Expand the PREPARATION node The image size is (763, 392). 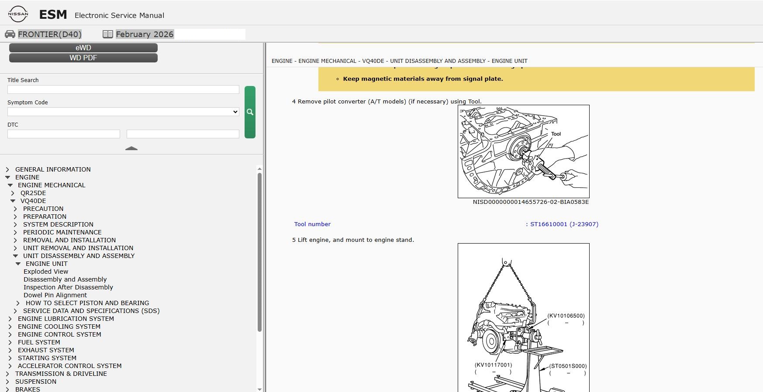pos(15,217)
